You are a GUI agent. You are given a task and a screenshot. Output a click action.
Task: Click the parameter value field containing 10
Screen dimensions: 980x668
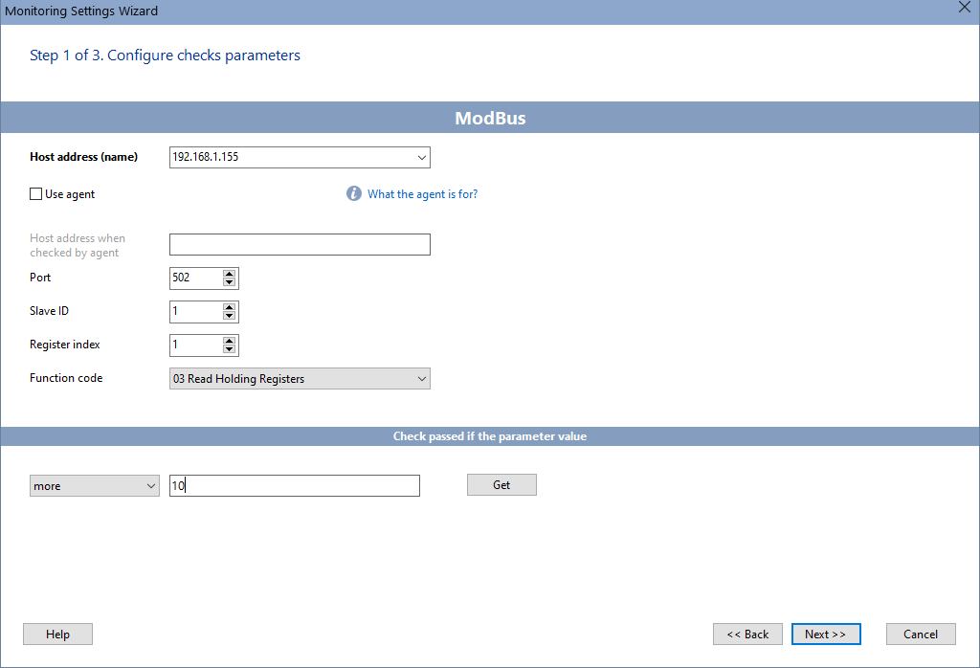(295, 486)
